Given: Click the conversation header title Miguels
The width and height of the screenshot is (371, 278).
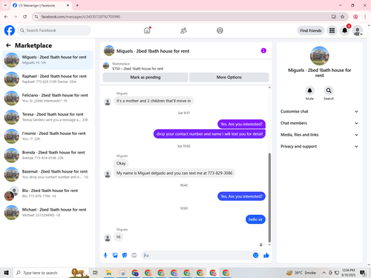Looking at the screenshot, I should pos(153,51).
